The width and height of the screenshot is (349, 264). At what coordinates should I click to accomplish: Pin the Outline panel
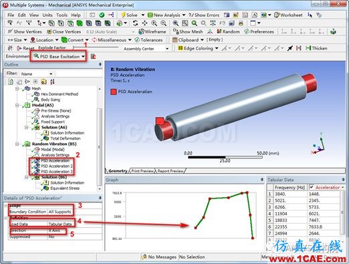point(100,64)
